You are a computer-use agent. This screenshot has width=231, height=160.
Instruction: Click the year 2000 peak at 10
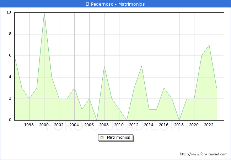pos(44,13)
